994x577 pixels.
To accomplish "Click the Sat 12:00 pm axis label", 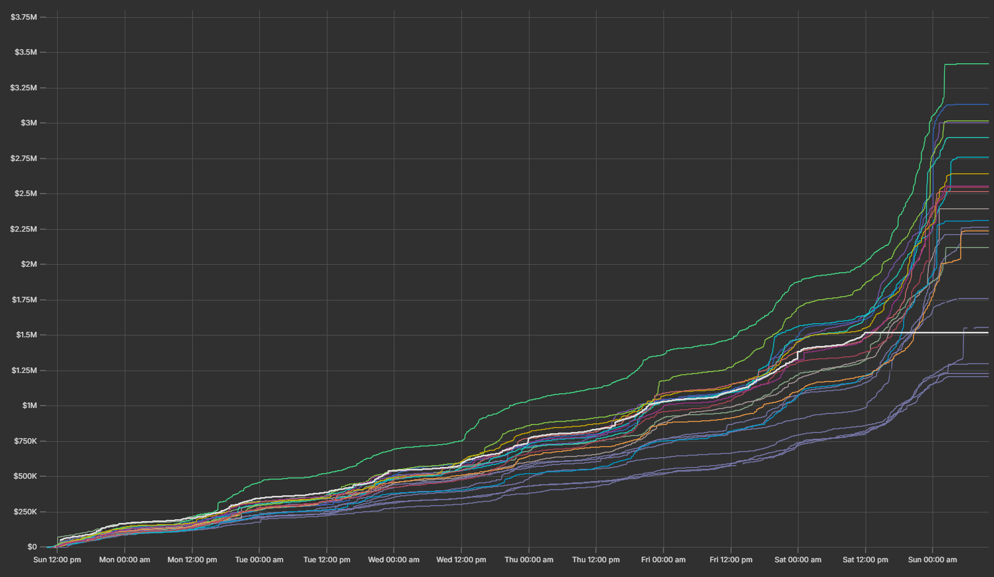I will 866,560.
